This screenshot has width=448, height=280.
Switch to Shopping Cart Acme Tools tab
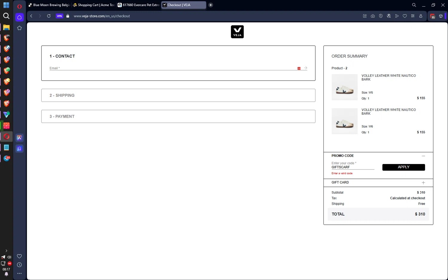point(94,5)
